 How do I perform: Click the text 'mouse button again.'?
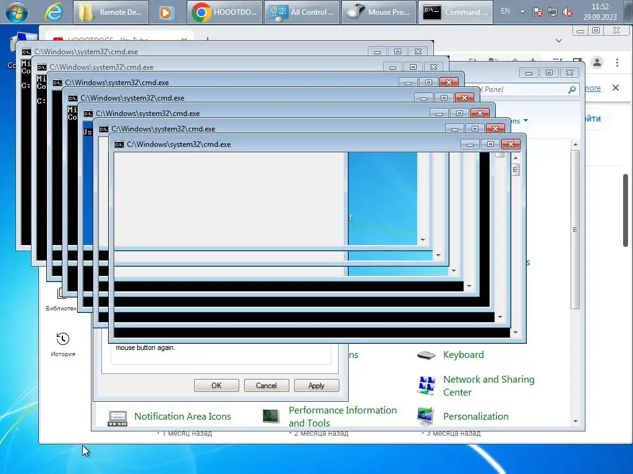click(145, 347)
